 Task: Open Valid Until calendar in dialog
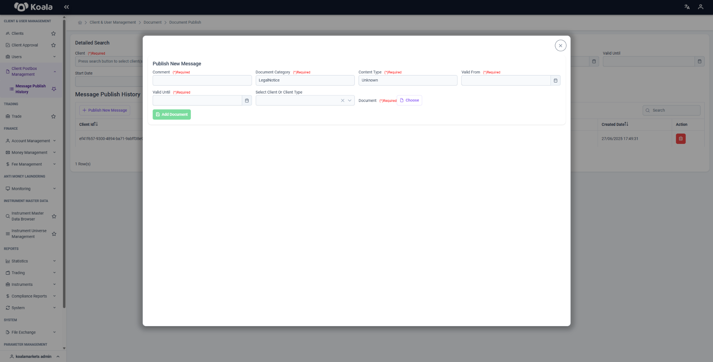pyautogui.click(x=246, y=100)
